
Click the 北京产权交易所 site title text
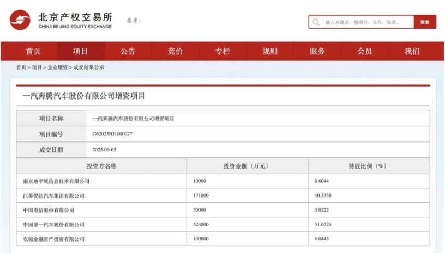coord(75,17)
